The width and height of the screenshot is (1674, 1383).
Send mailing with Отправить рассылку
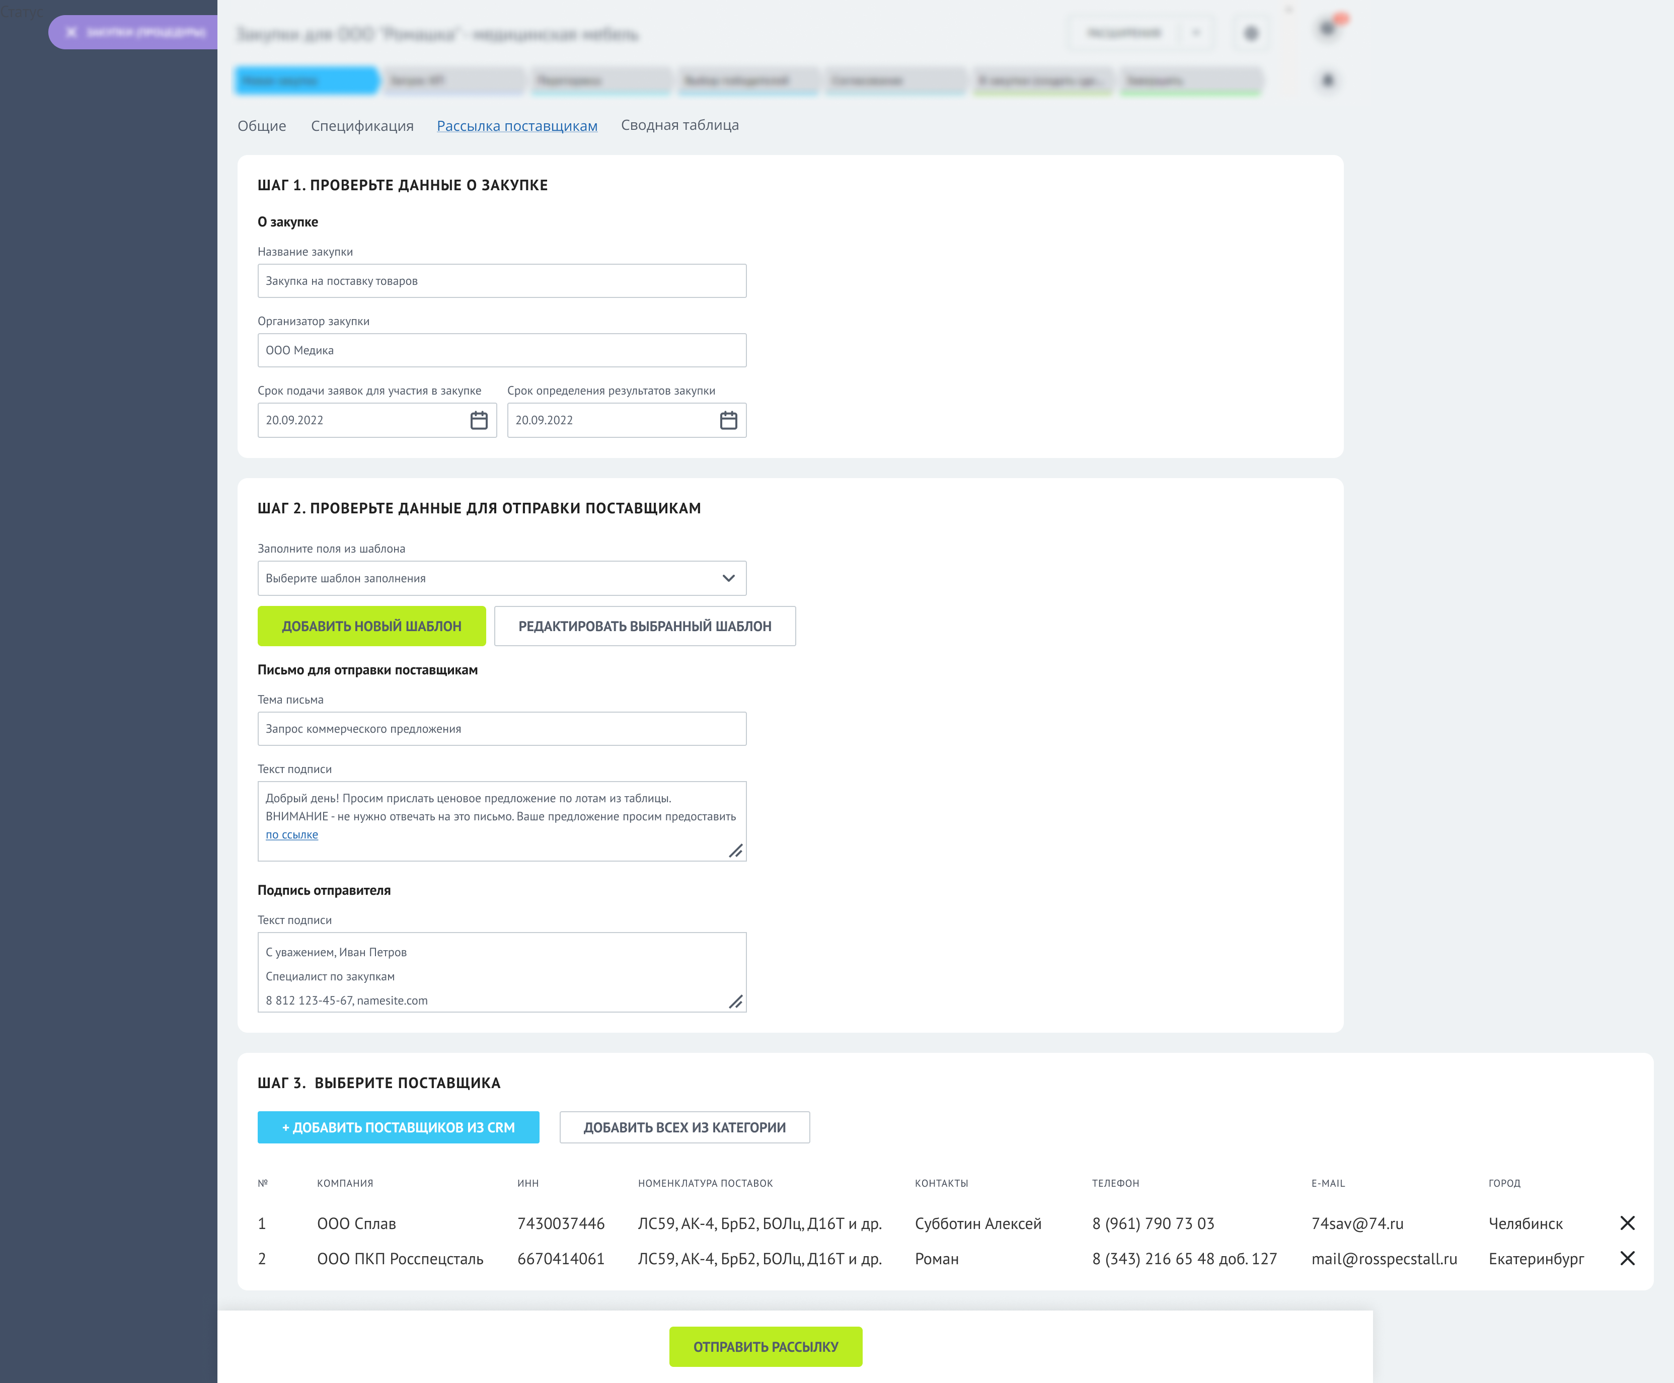click(765, 1346)
